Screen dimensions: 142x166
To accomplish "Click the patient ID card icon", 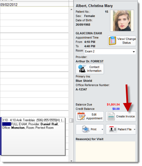I will click(113, 129).
